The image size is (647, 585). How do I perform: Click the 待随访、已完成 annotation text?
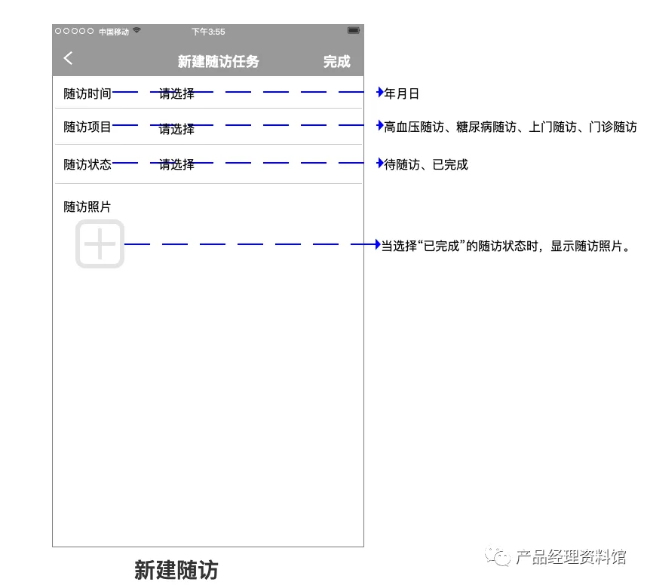[x=426, y=164]
